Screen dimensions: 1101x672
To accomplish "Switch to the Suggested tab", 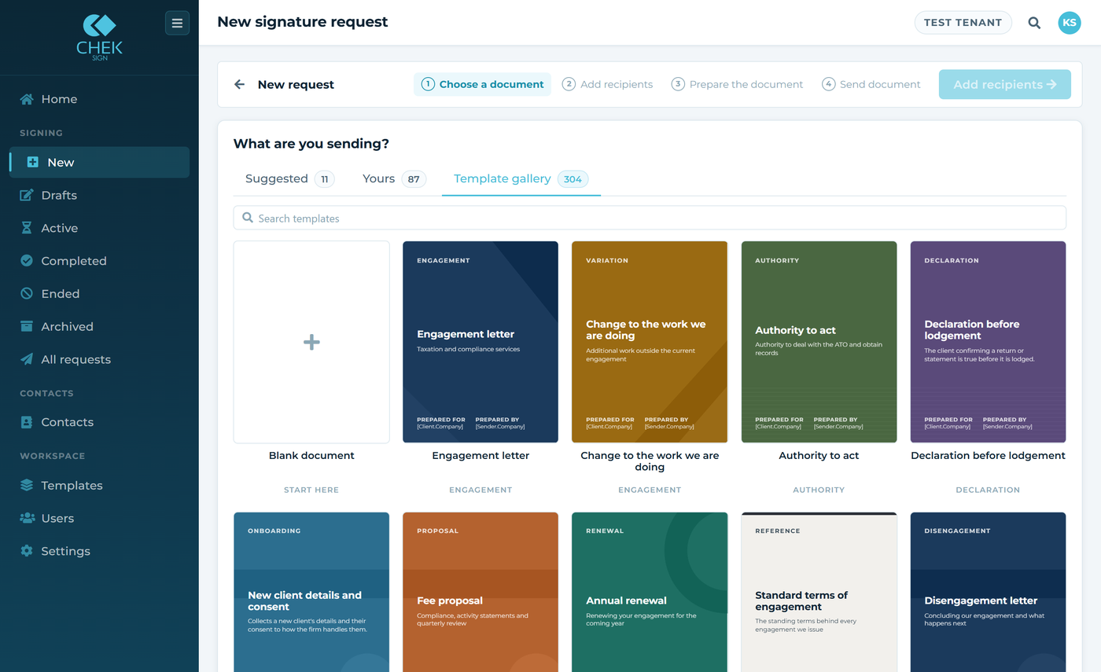I will click(x=290, y=178).
